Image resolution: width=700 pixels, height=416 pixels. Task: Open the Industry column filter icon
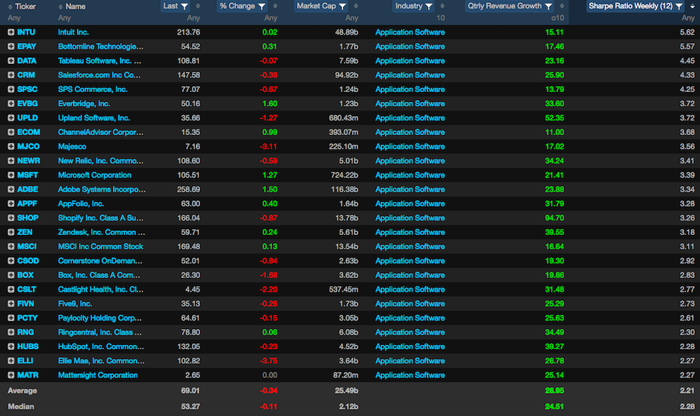point(429,6)
